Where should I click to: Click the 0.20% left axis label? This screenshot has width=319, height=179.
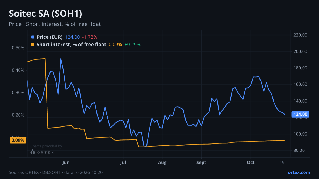18,115
